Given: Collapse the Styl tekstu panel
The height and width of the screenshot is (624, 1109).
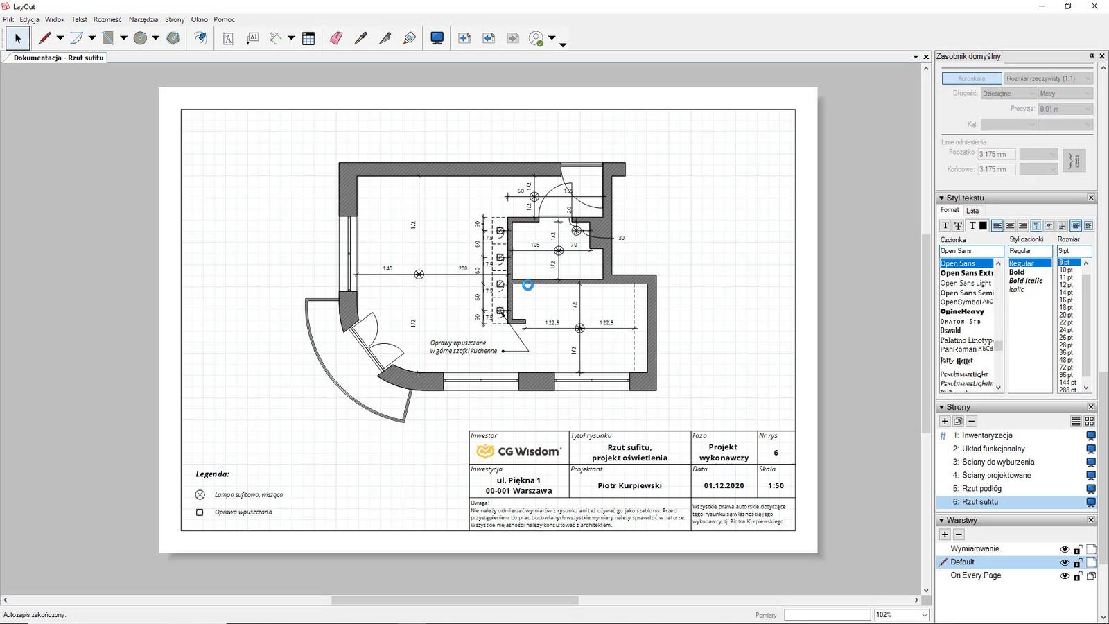Looking at the screenshot, I should [941, 198].
